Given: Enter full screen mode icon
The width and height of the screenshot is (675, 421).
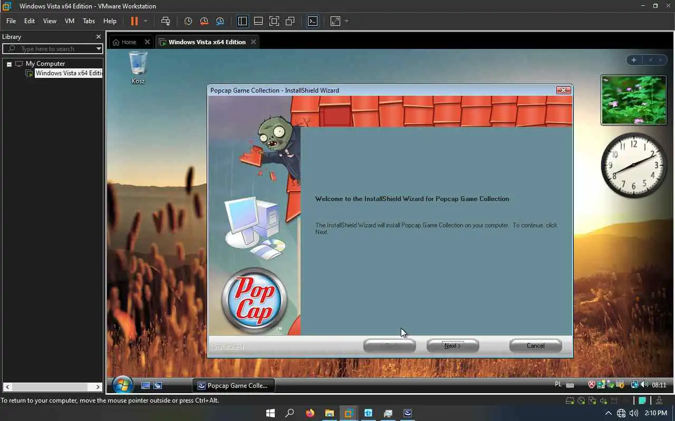Looking at the screenshot, I should (x=274, y=21).
